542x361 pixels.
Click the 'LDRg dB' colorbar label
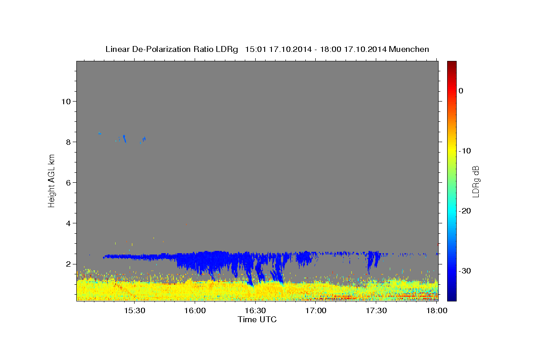tap(475, 181)
